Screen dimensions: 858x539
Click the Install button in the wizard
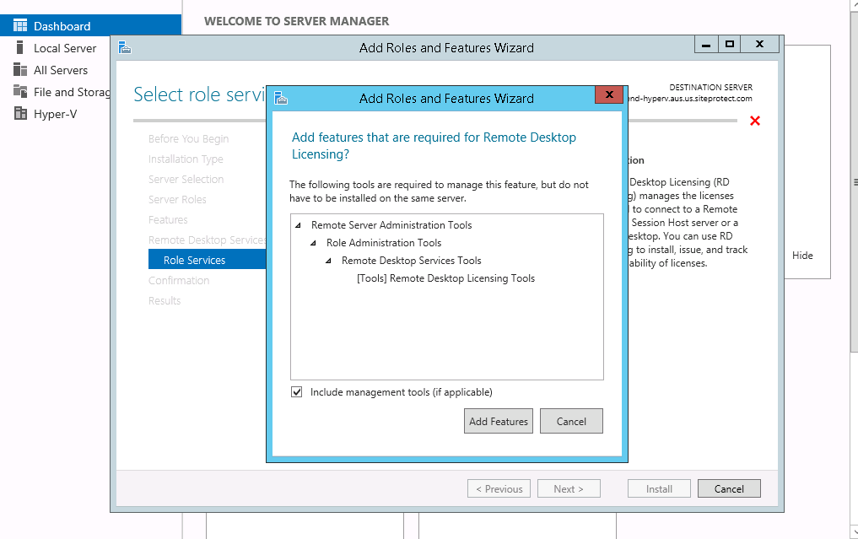click(659, 488)
